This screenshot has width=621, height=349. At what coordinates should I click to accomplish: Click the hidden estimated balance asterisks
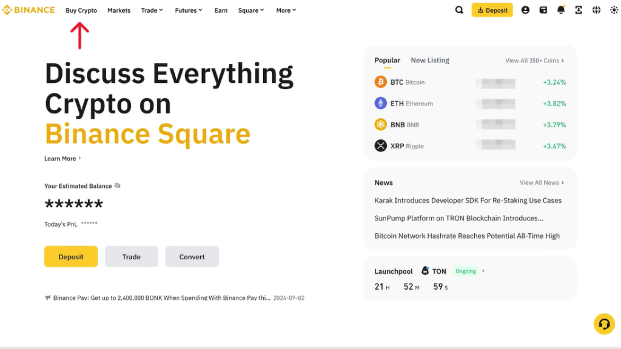coord(73,204)
